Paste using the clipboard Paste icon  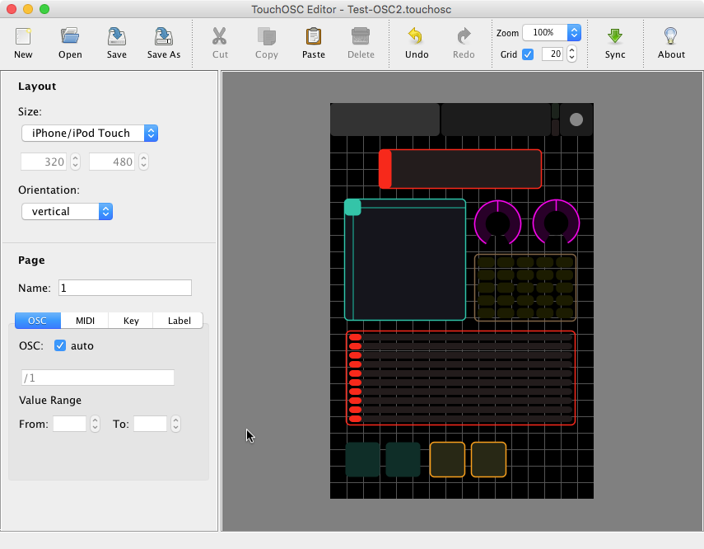pos(314,37)
